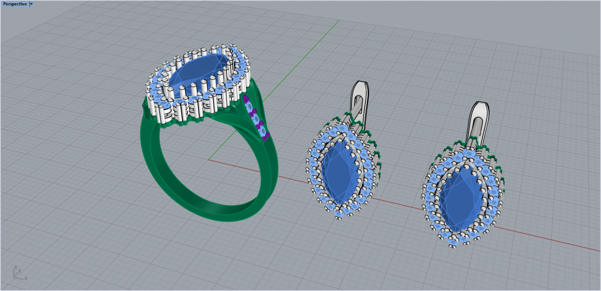Screen dimensions: 601x291
Task: Open the Perspective viewport dropdown arrow
Action: (x=31, y=3)
